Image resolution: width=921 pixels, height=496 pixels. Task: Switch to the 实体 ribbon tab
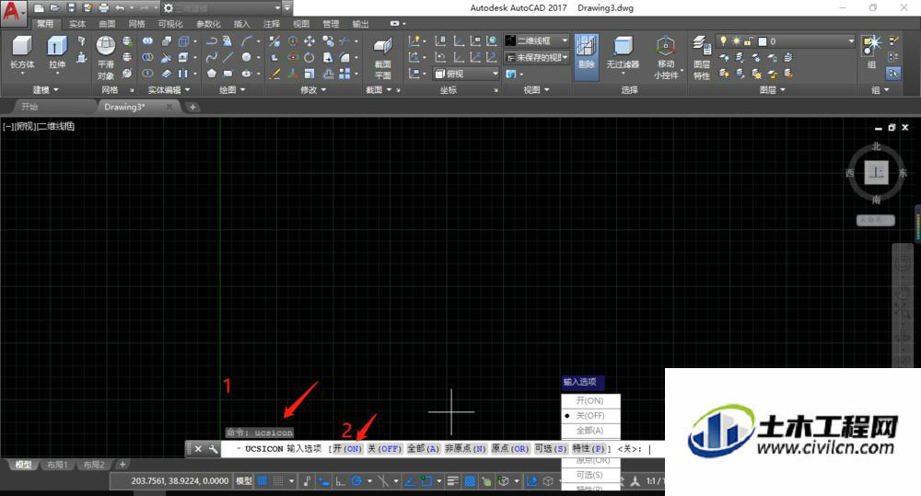77,24
